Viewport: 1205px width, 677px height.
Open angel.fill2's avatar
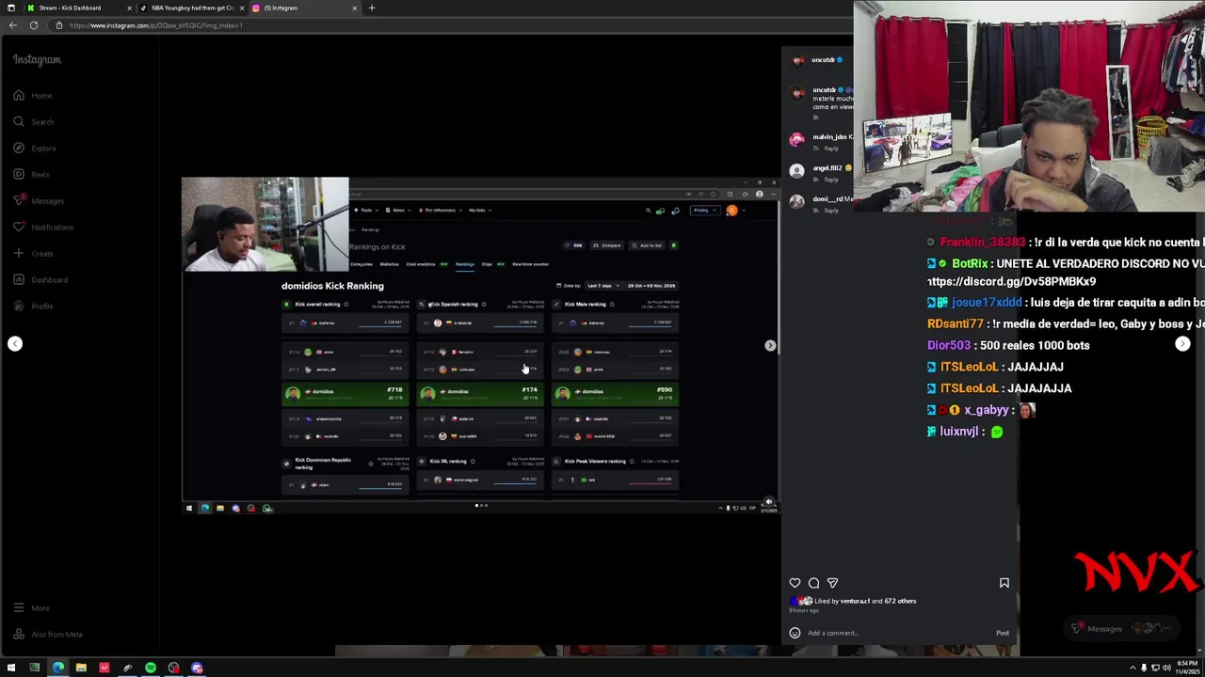tap(797, 171)
